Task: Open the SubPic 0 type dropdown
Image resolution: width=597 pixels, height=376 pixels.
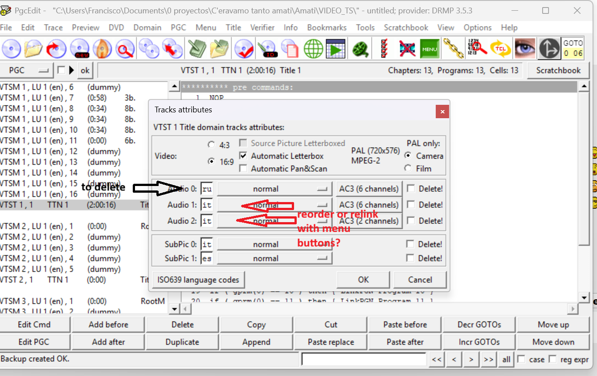Action: (x=274, y=244)
